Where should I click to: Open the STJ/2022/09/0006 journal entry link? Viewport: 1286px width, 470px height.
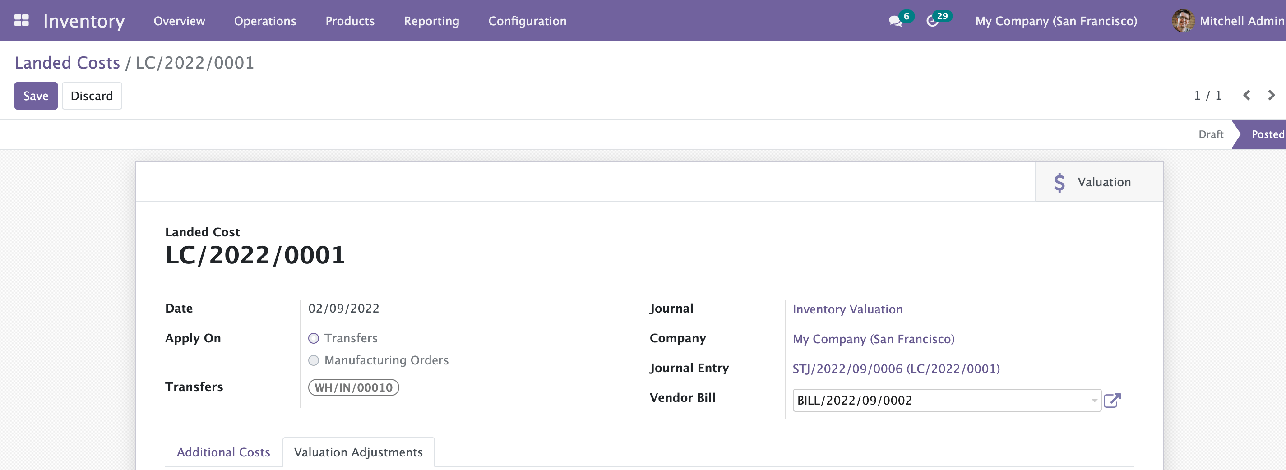pyautogui.click(x=896, y=369)
